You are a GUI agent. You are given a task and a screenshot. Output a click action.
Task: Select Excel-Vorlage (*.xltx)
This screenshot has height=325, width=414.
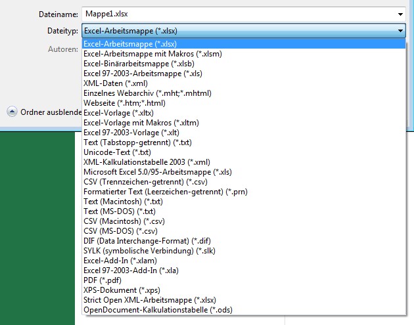point(244,113)
